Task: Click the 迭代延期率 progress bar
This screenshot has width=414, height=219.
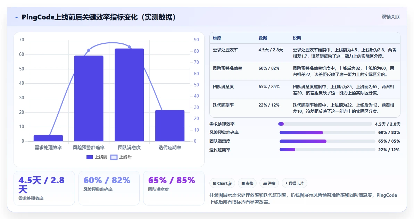Action: point(328,150)
